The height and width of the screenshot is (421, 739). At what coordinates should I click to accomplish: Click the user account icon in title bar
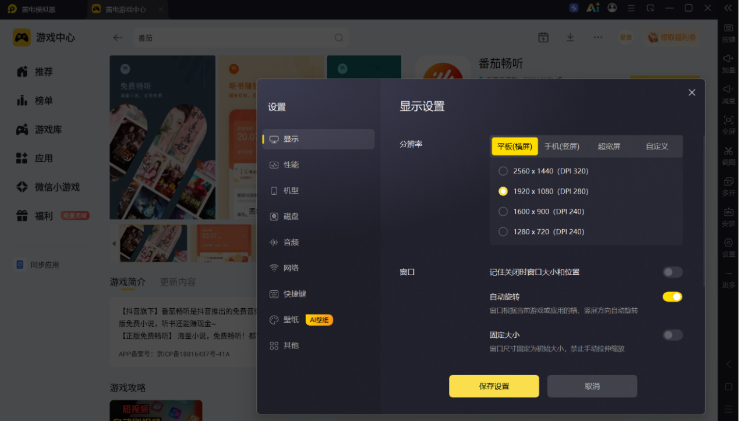click(x=612, y=8)
